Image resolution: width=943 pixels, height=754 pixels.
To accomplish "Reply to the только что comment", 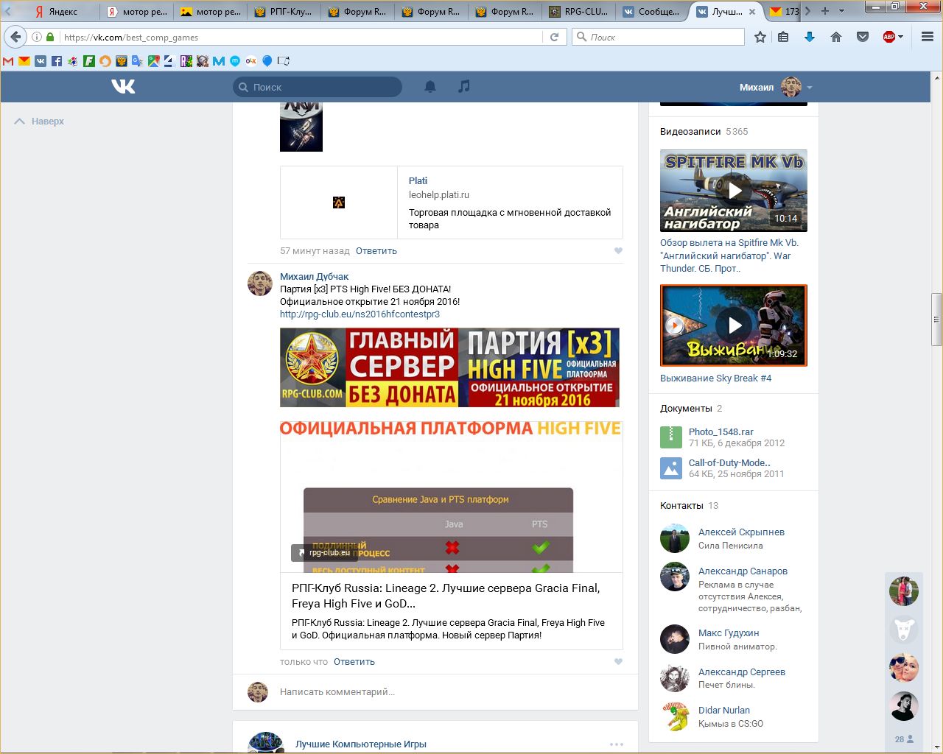I will (x=354, y=662).
